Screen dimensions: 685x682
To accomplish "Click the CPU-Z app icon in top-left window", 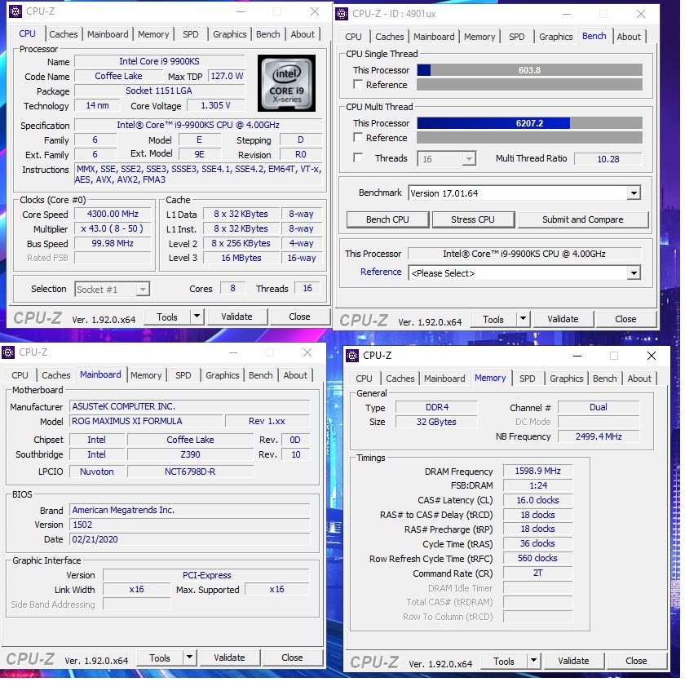I will coord(15,11).
